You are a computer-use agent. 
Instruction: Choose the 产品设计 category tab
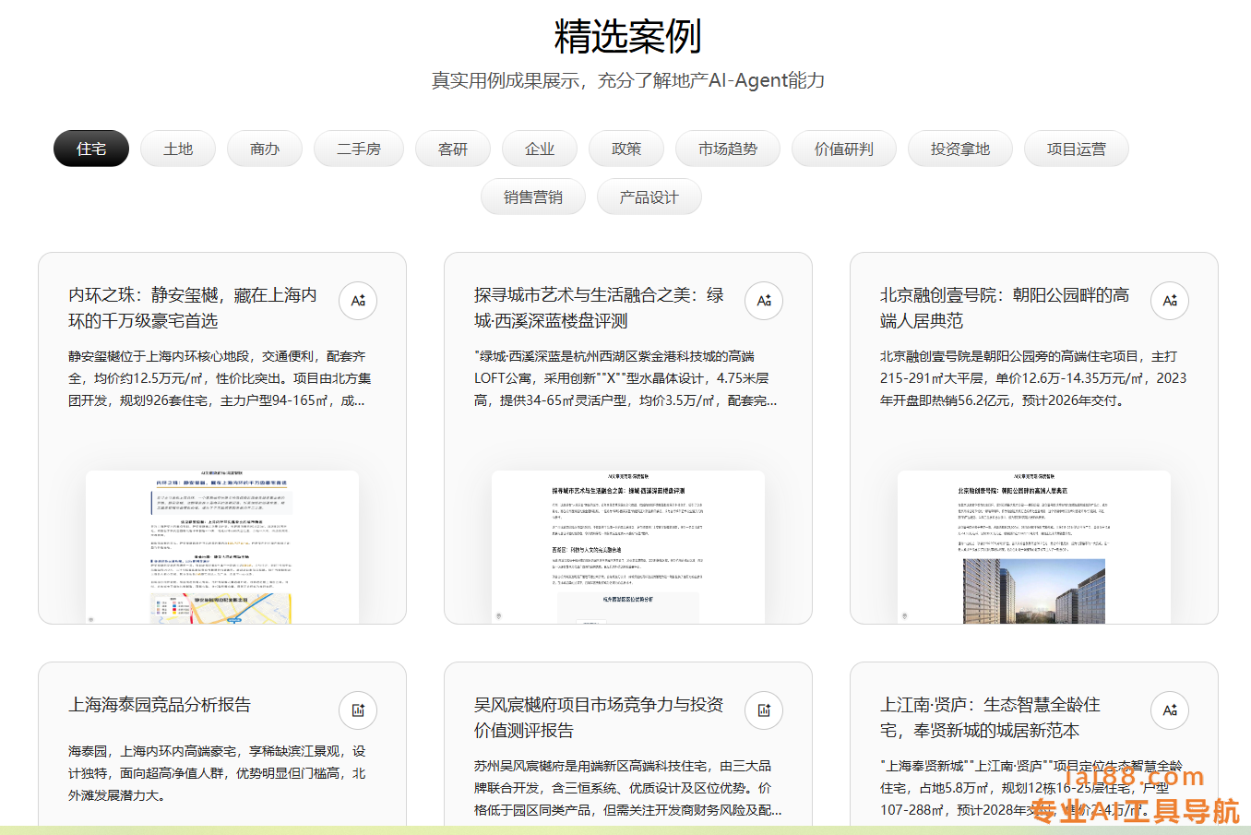tap(649, 197)
